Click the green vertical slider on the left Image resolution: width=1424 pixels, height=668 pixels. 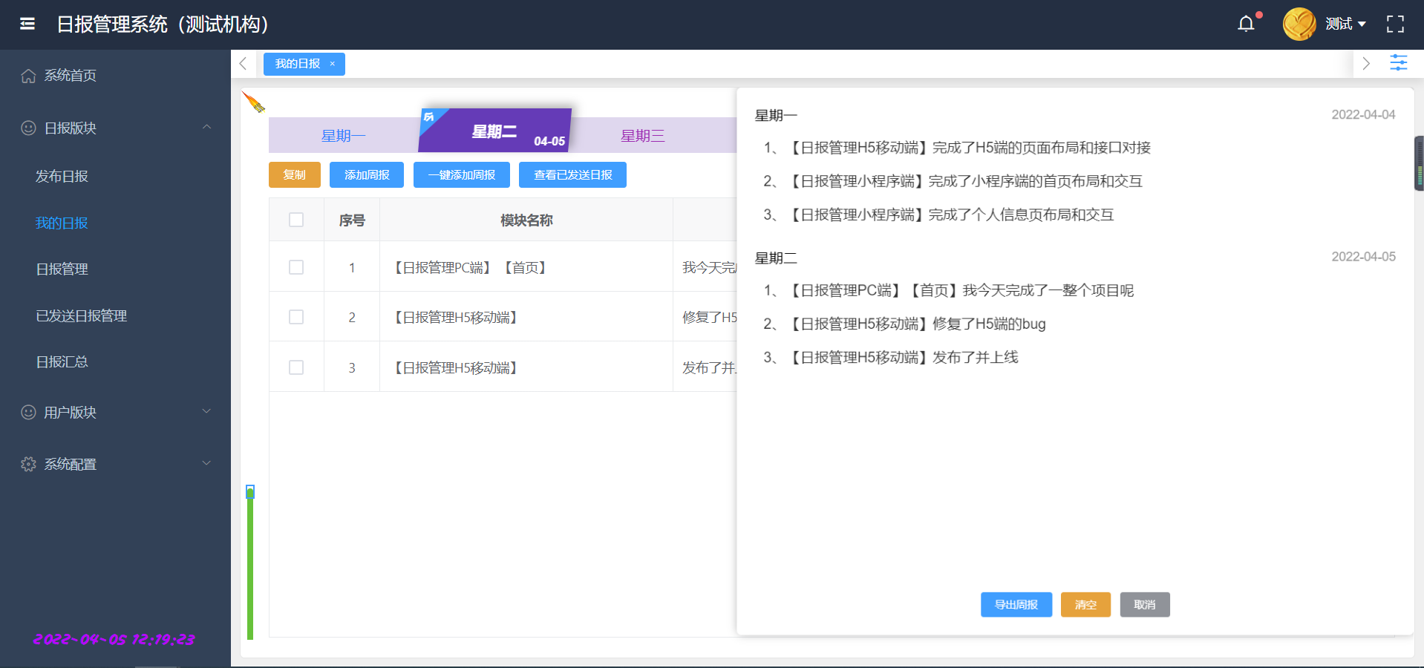pos(251,491)
